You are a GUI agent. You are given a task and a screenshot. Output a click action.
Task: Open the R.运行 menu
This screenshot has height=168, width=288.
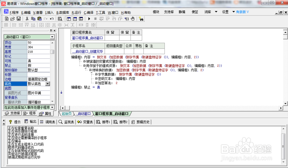coord(76,12)
